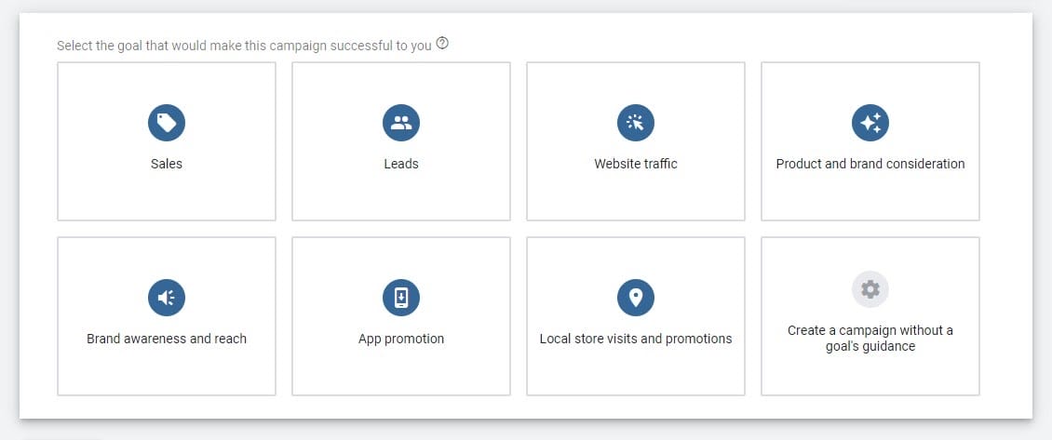
Task: Click the 'Select the goal that would make this campaign successful' heading
Action: coord(244,47)
